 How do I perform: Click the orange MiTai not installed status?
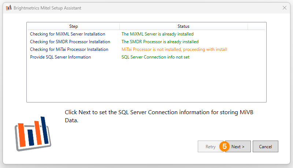[174, 49]
